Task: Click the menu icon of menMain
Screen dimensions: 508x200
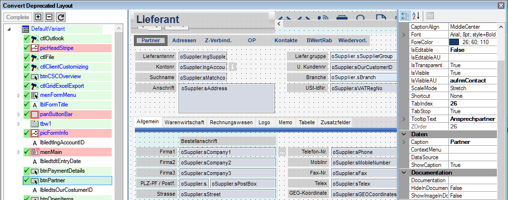Action: (x=34, y=152)
